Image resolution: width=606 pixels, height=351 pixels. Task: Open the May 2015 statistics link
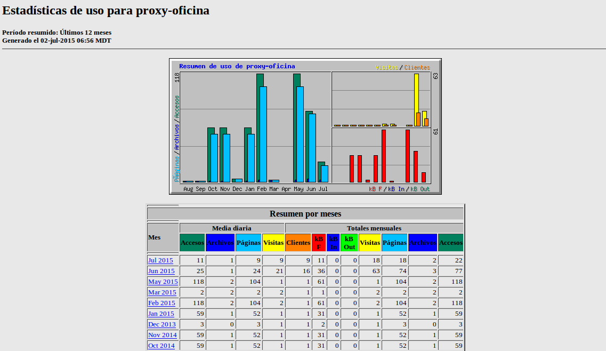click(x=163, y=282)
